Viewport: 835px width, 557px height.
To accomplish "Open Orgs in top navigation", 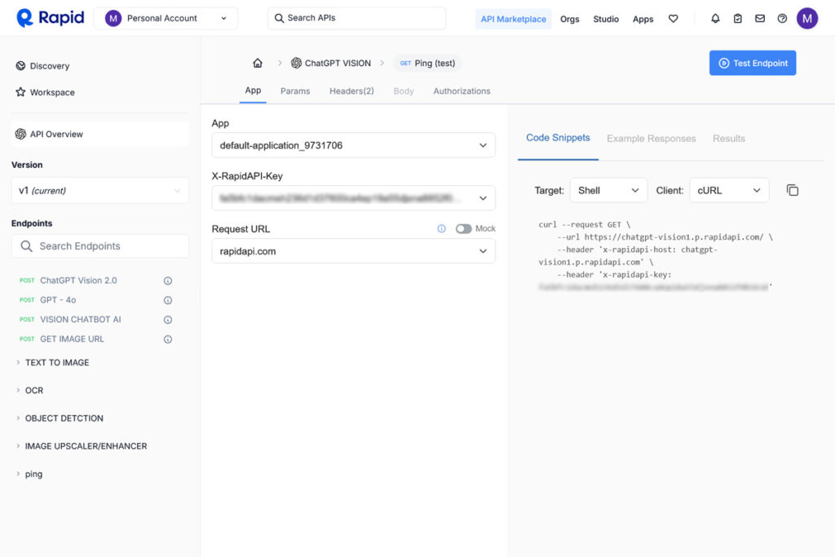I will click(569, 20).
